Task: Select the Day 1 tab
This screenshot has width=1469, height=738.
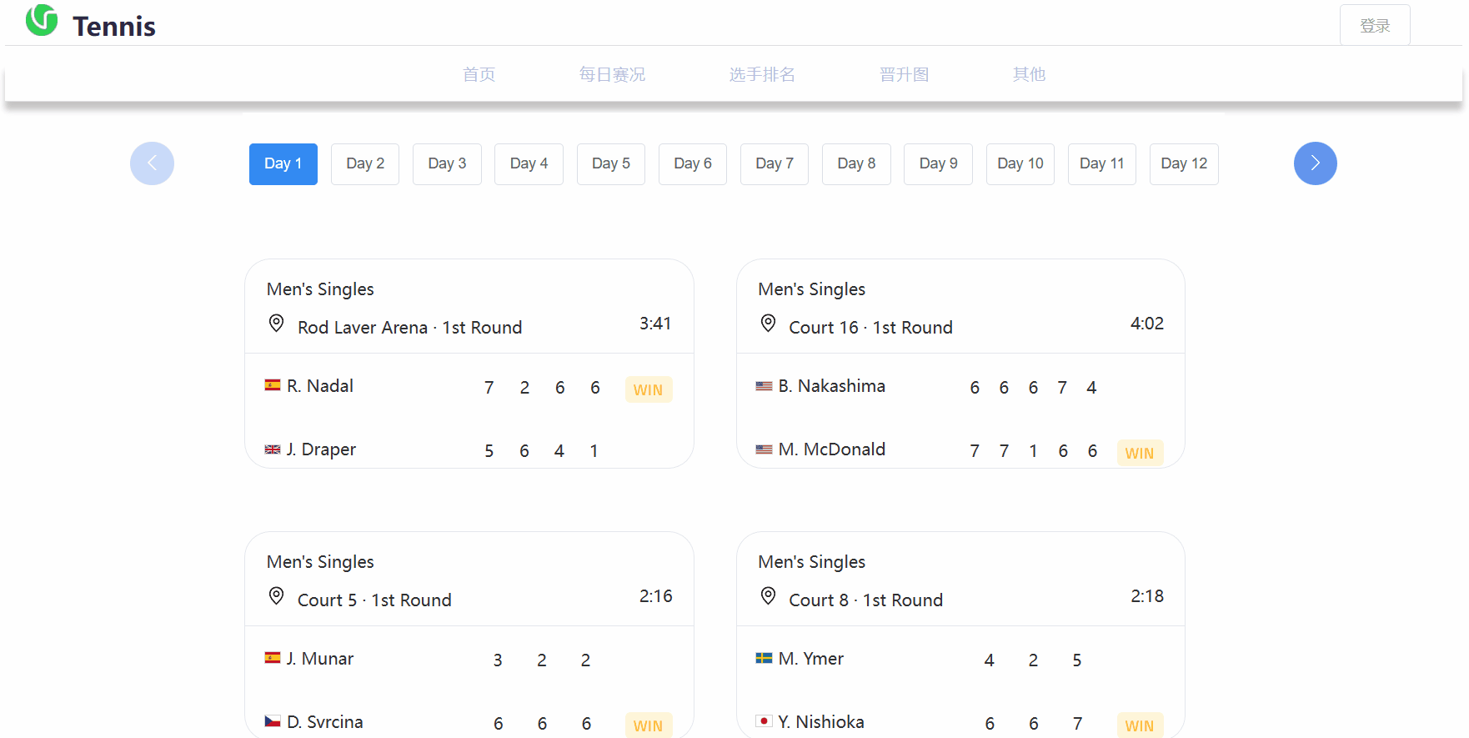Action: click(283, 164)
